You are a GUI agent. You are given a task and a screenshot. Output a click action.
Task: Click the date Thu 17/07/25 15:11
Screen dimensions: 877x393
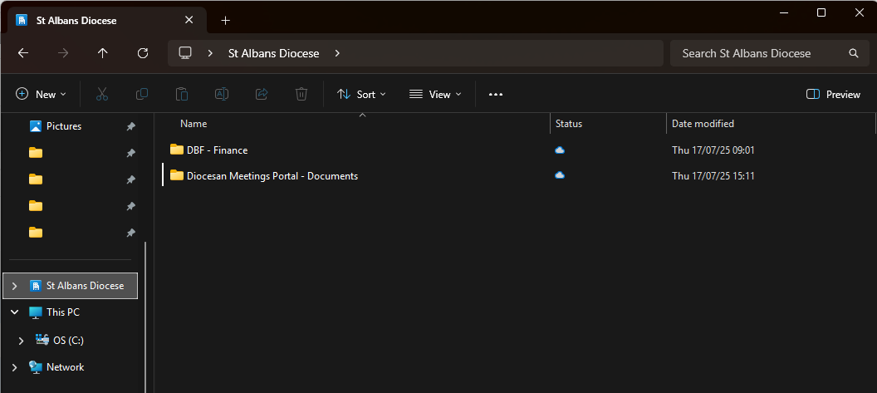713,176
